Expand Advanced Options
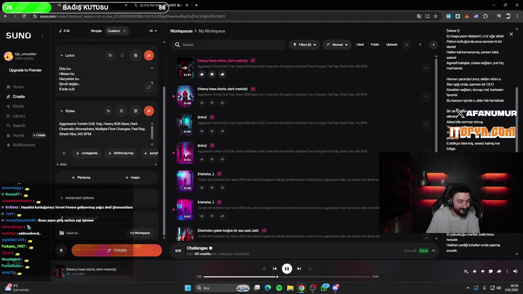Image resolution: width=523 pixels, height=294 pixels. pyautogui.click(x=77, y=198)
